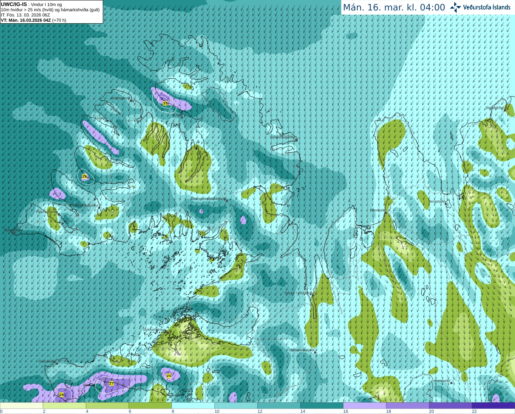This screenshot has width=515, height=414.
Task: Click the VT: Mán. 16.03.2026 04Z line
Action: [x=33, y=20]
